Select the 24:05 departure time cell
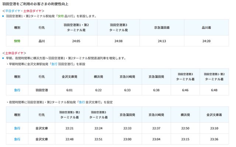This screenshot has width=236, height=147. pyautogui.click(x=76, y=41)
